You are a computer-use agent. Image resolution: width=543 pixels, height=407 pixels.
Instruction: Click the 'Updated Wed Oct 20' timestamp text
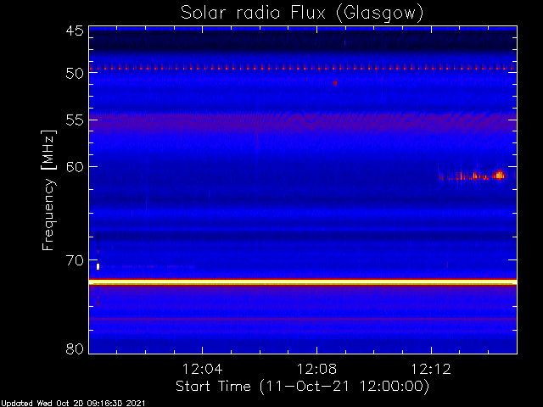73,404
